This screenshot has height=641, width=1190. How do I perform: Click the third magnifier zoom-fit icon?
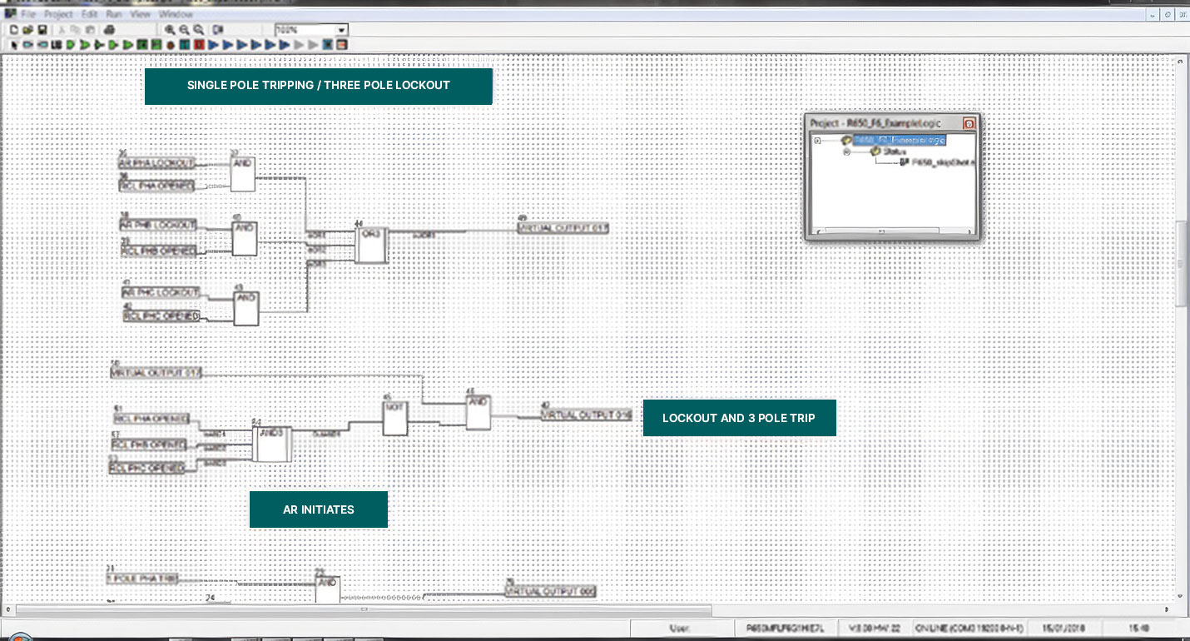pos(199,30)
